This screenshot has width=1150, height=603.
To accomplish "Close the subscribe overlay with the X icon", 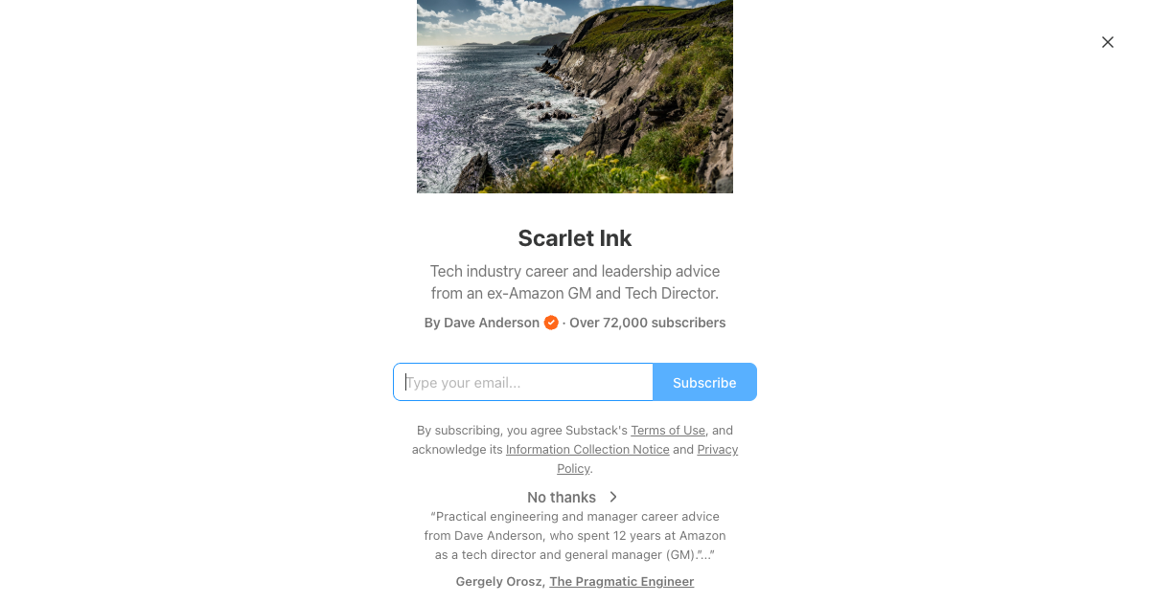I will tap(1108, 42).
